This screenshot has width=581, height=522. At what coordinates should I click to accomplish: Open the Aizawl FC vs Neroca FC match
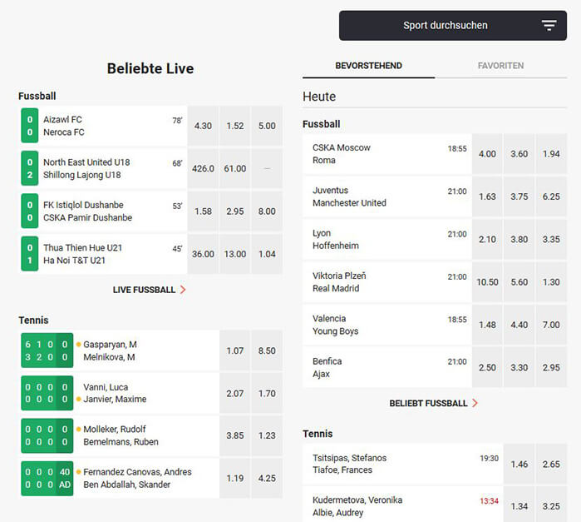104,126
